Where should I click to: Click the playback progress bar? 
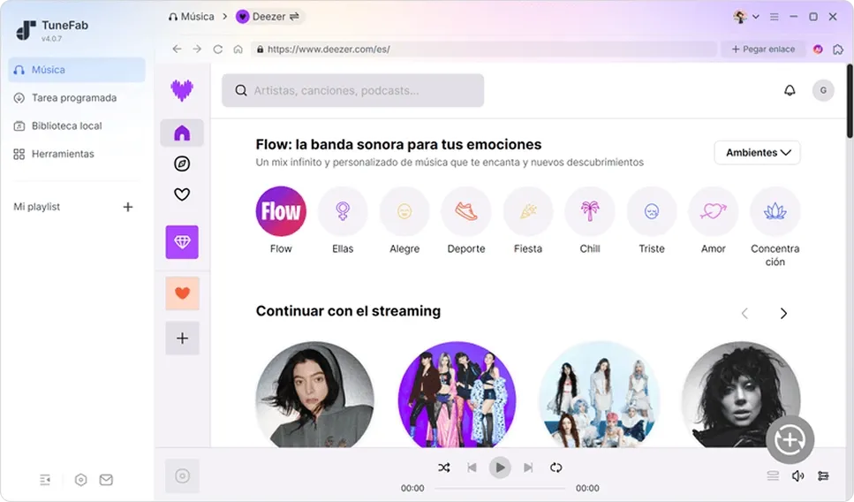pyautogui.click(x=500, y=489)
